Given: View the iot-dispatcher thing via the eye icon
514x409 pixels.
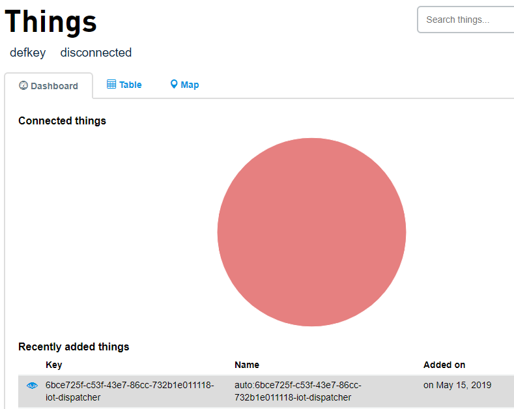Looking at the screenshot, I should click(32, 386).
